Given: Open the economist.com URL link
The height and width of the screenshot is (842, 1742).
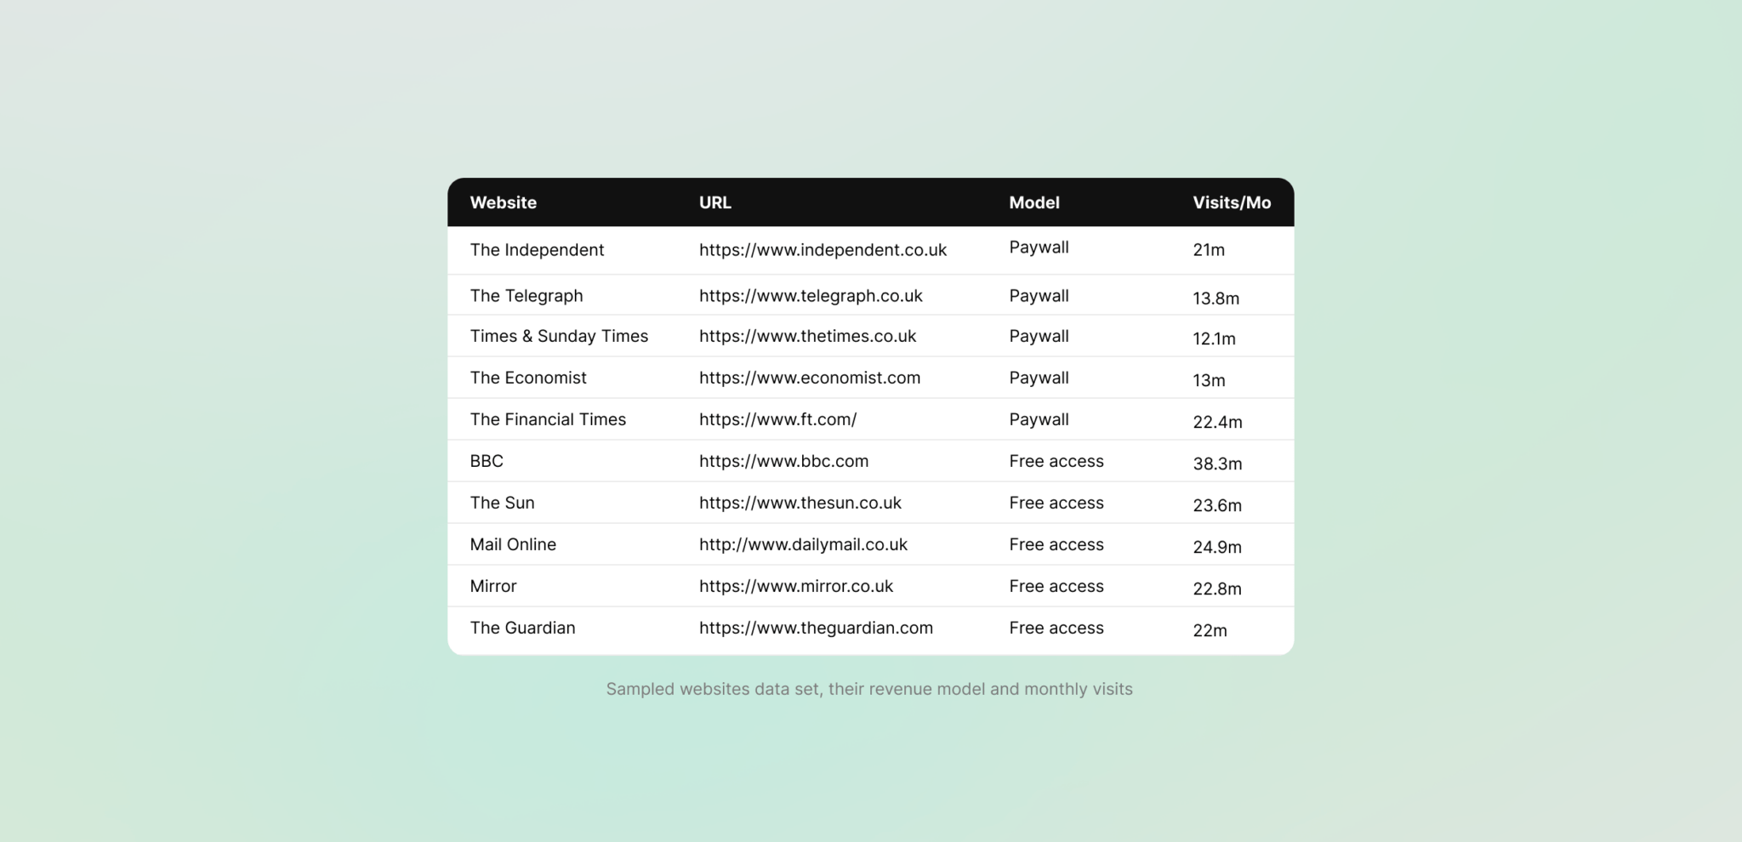Looking at the screenshot, I should 809,378.
